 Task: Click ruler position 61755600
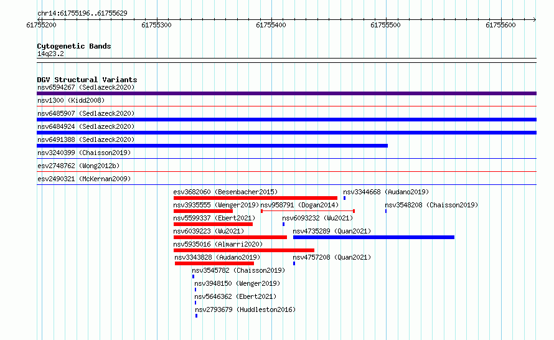click(500, 25)
